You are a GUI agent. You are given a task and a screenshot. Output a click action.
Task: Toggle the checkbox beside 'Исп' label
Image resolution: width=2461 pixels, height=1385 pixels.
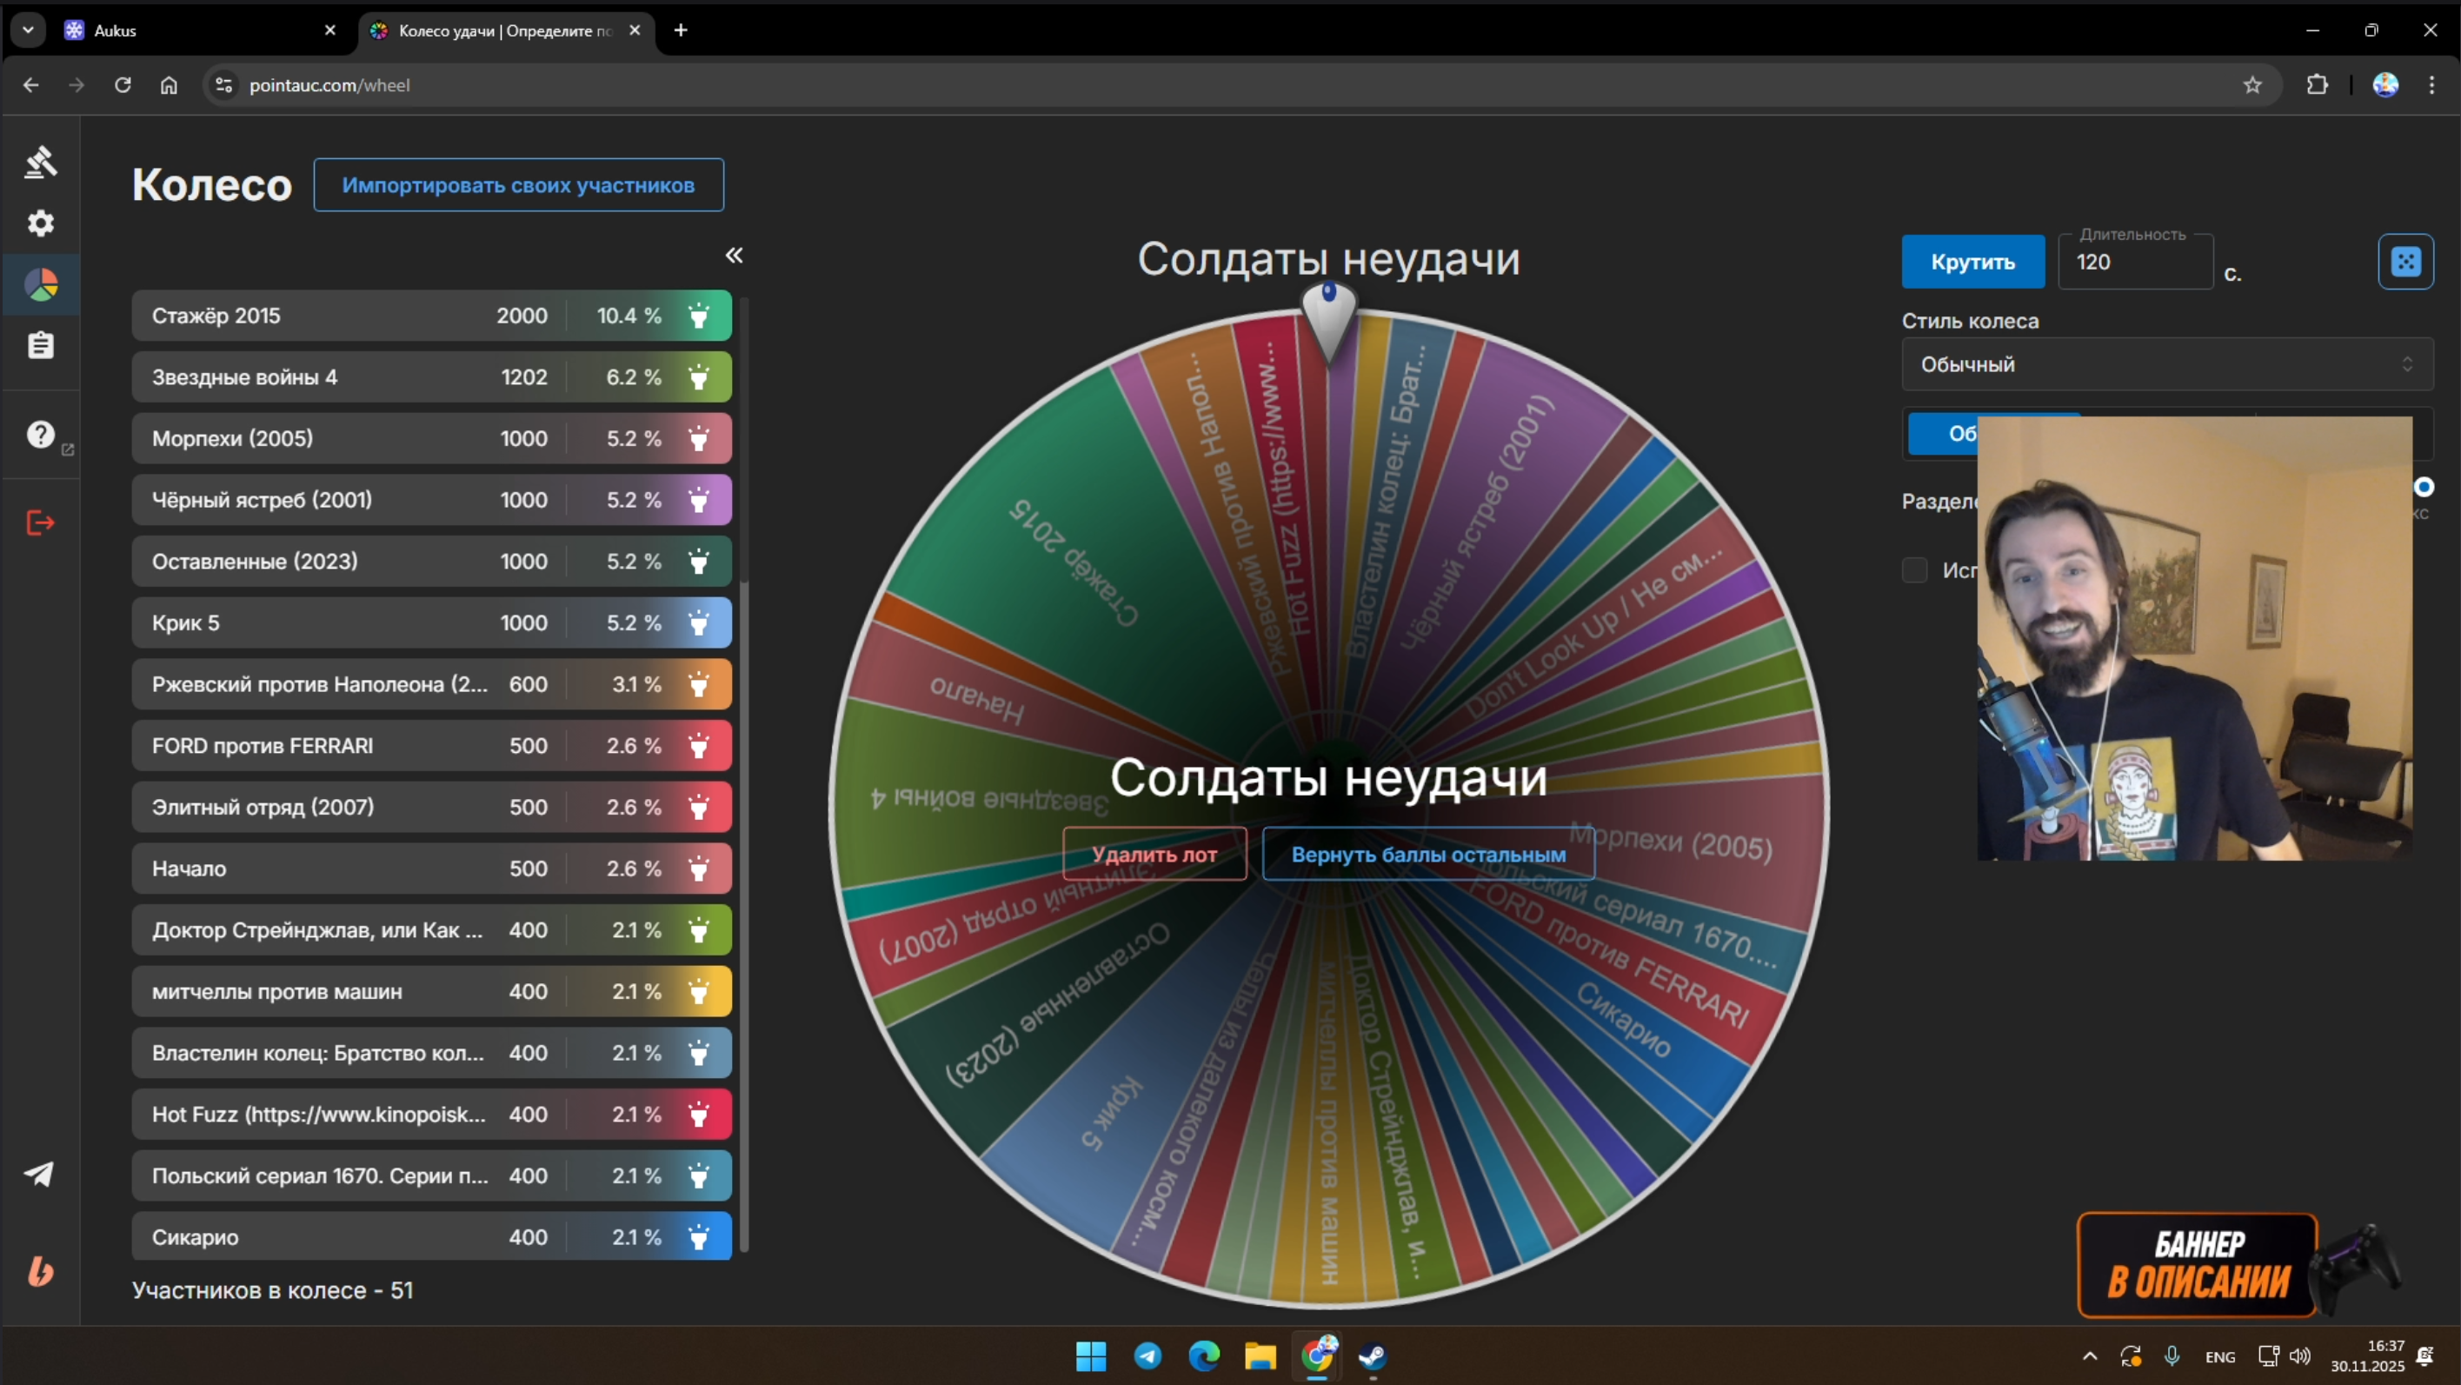pyautogui.click(x=1914, y=570)
